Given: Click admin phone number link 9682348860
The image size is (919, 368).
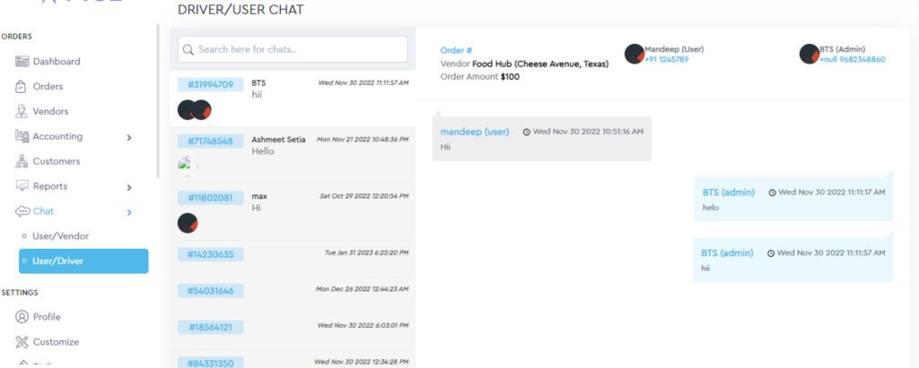Looking at the screenshot, I should [852, 60].
